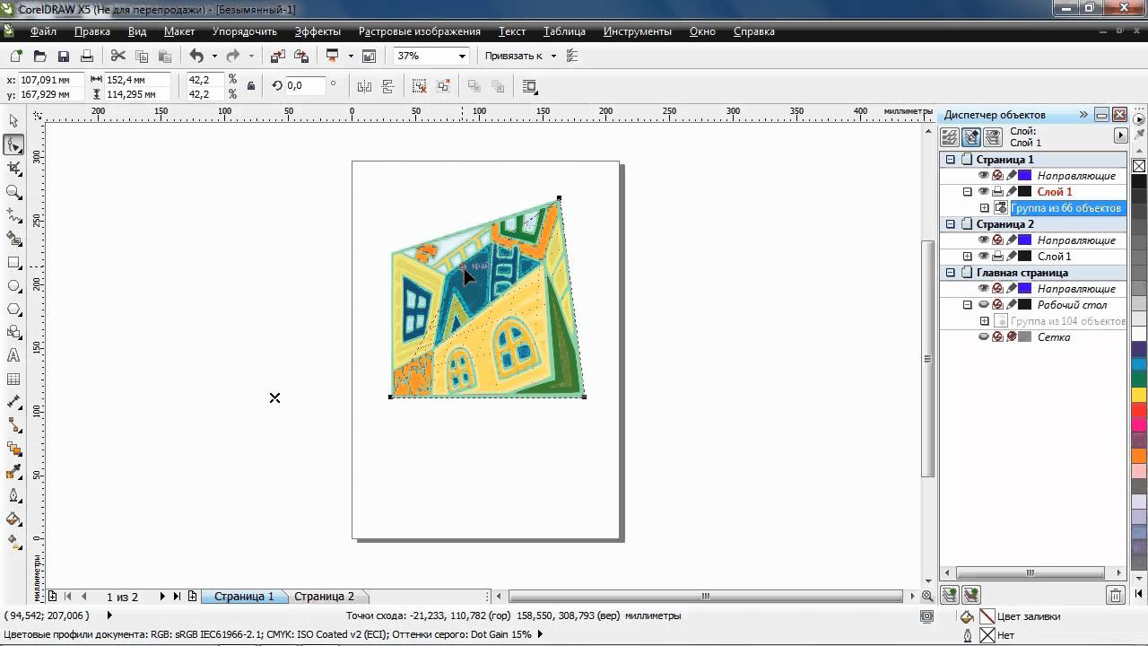Collapse the Главная страница node
This screenshot has width=1148, height=646.
pos(951,273)
